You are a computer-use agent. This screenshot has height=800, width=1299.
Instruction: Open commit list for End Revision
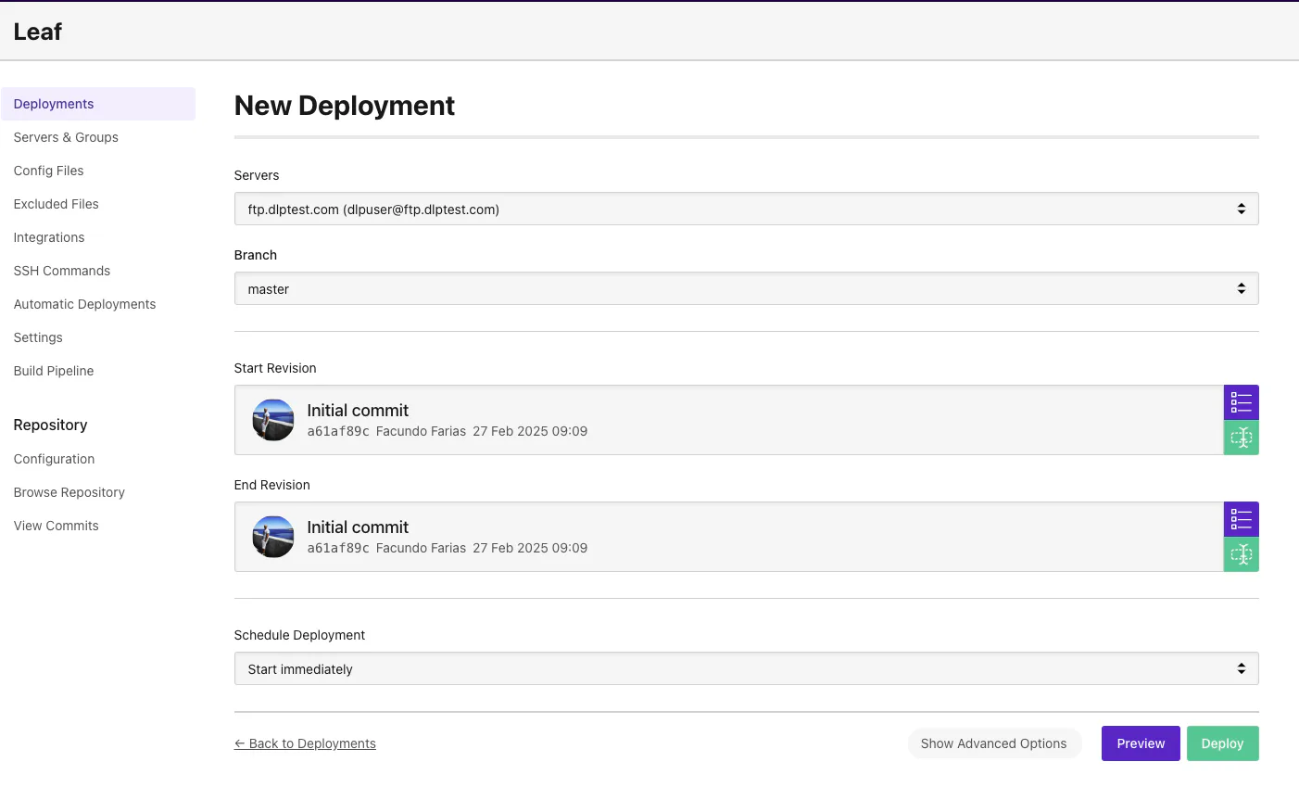pos(1241,519)
